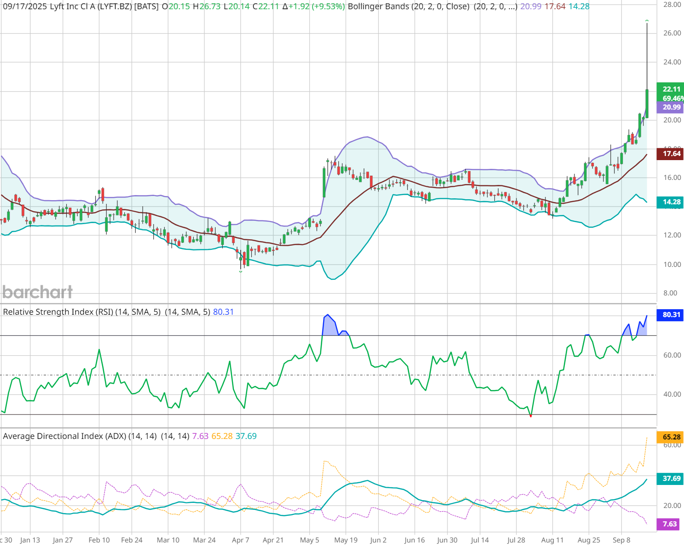Click the 26.00 price axis label
684x548 pixels.
tap(672, 33)
